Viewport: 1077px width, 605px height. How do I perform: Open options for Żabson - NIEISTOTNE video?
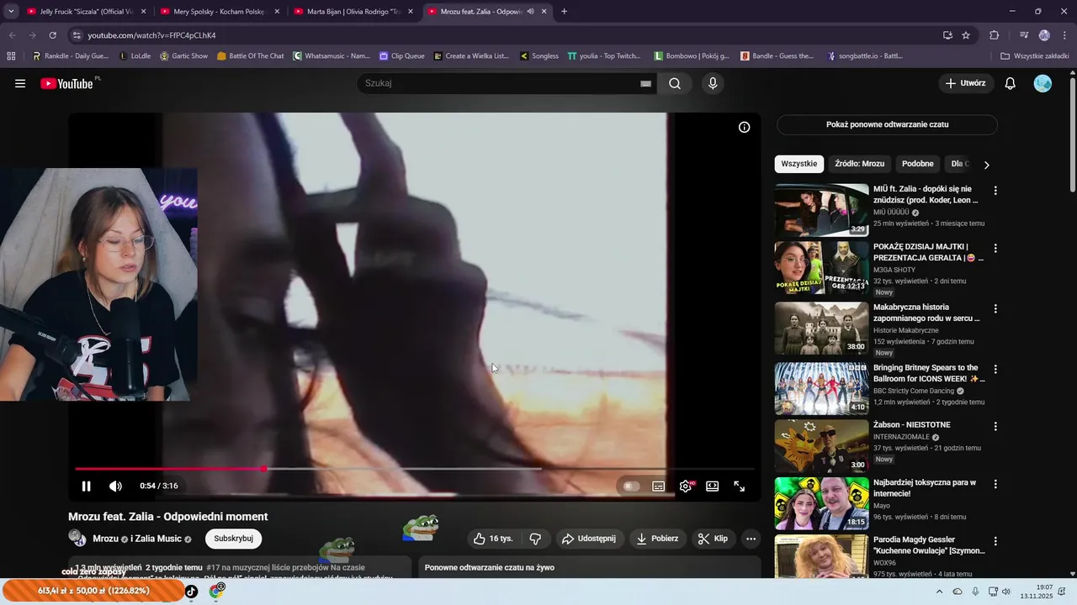click(x=995, y=427)
